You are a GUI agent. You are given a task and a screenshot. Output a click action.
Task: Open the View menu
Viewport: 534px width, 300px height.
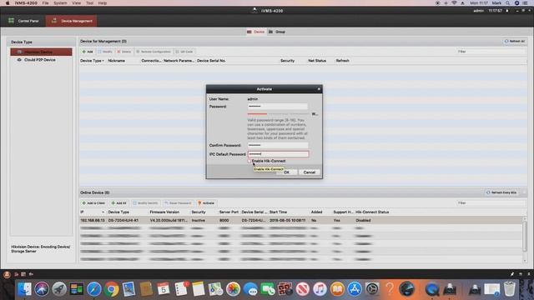tap(76, 2)
